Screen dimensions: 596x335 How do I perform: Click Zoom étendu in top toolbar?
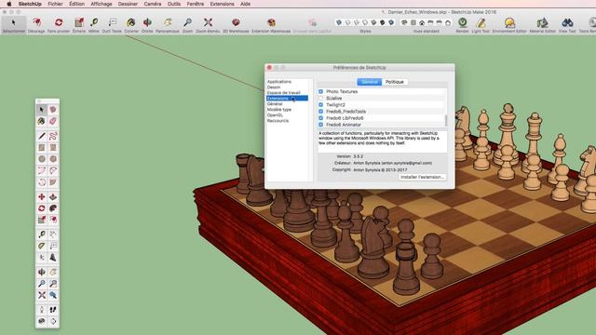coord(208,25)
